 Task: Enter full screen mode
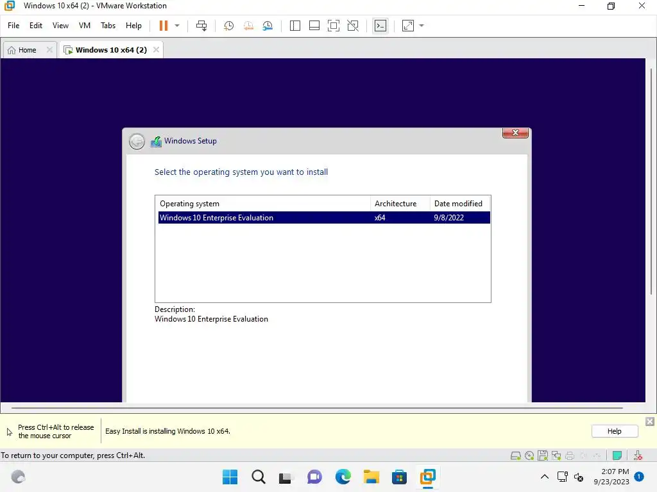tap(334, 26)
